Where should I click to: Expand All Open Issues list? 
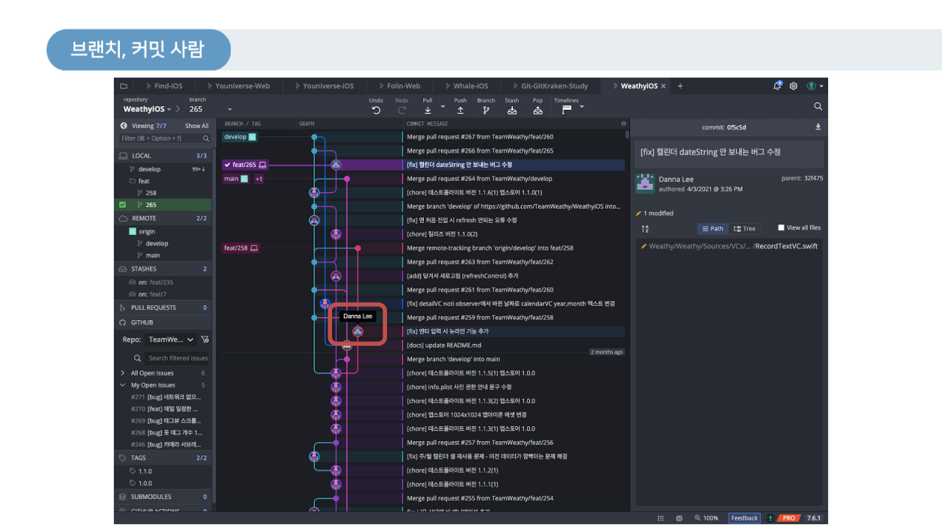point(123,373)
